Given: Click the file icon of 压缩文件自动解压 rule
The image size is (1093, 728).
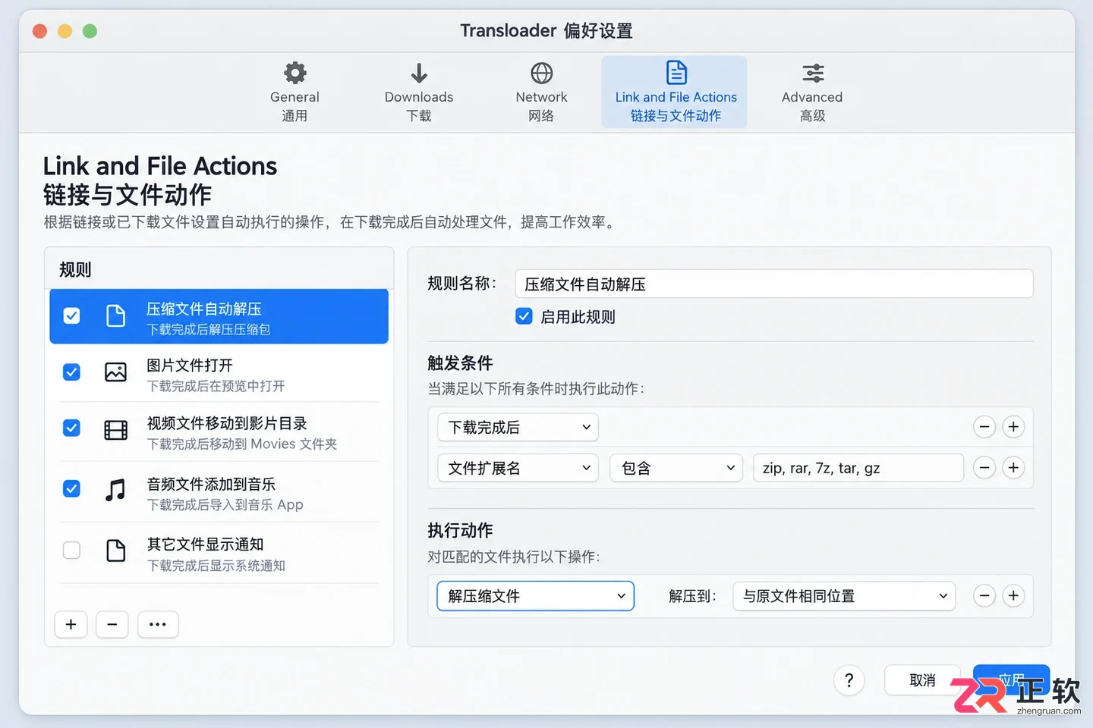Looking at the screenshot, I should point(115,315).
